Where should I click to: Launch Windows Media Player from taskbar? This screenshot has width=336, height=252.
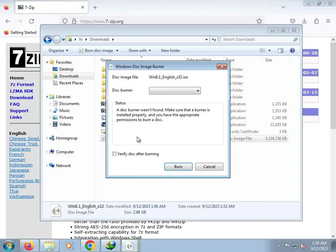tap(70, 245)
